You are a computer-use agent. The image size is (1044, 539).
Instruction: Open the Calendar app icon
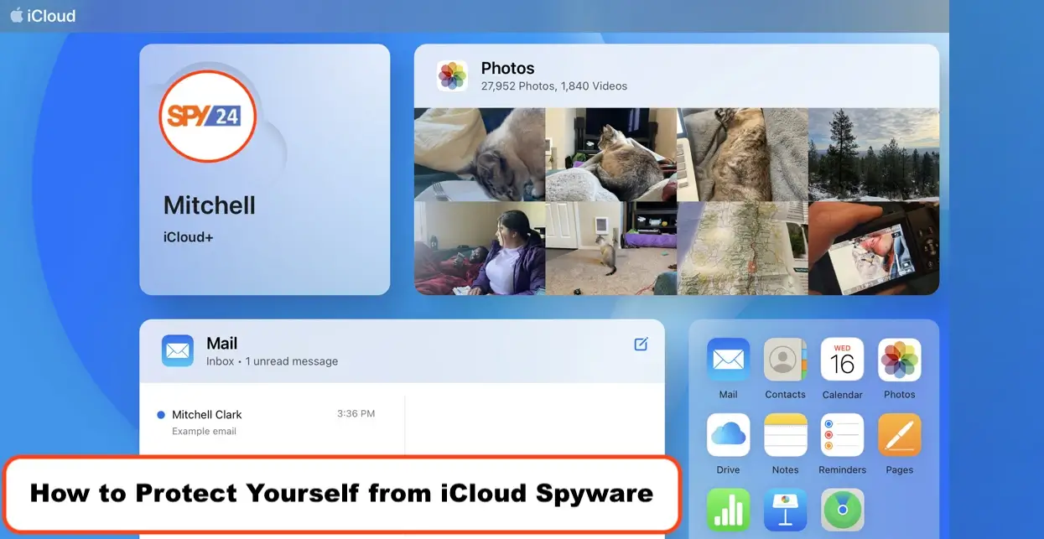[842, 360]
